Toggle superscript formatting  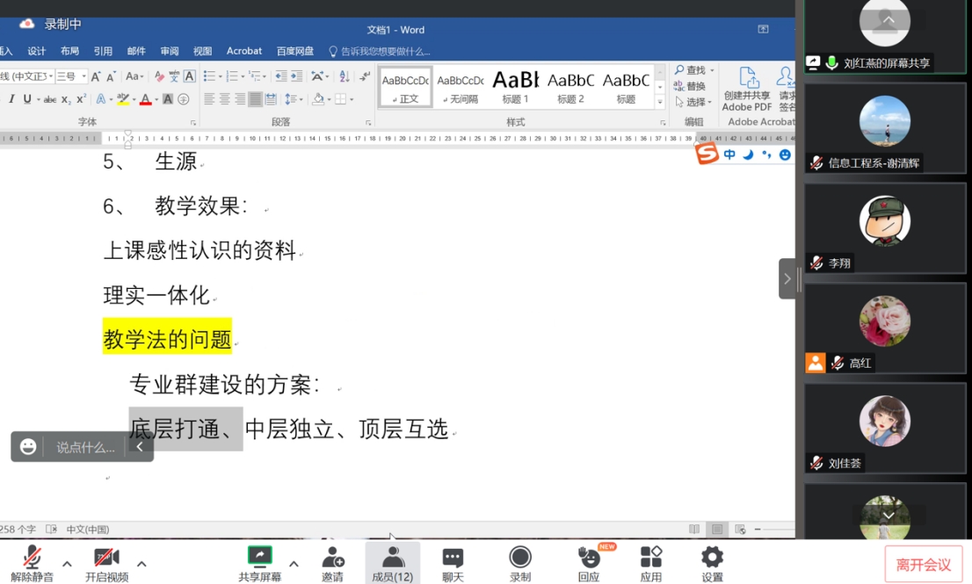[81, 99]
